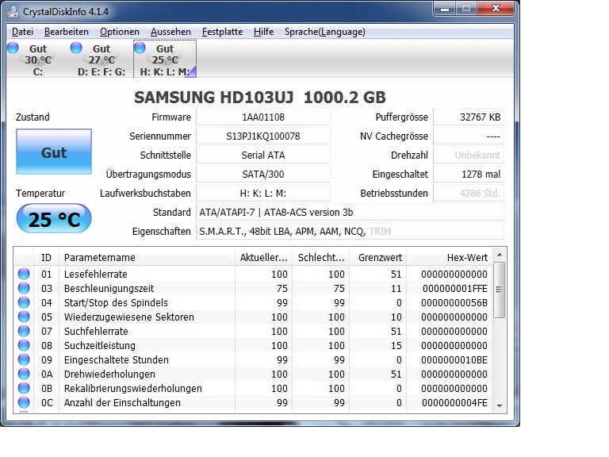The image size is (609, 457).
Task: Click the Temperatur label
Action: pyautogui.click(x=40, y=193)
